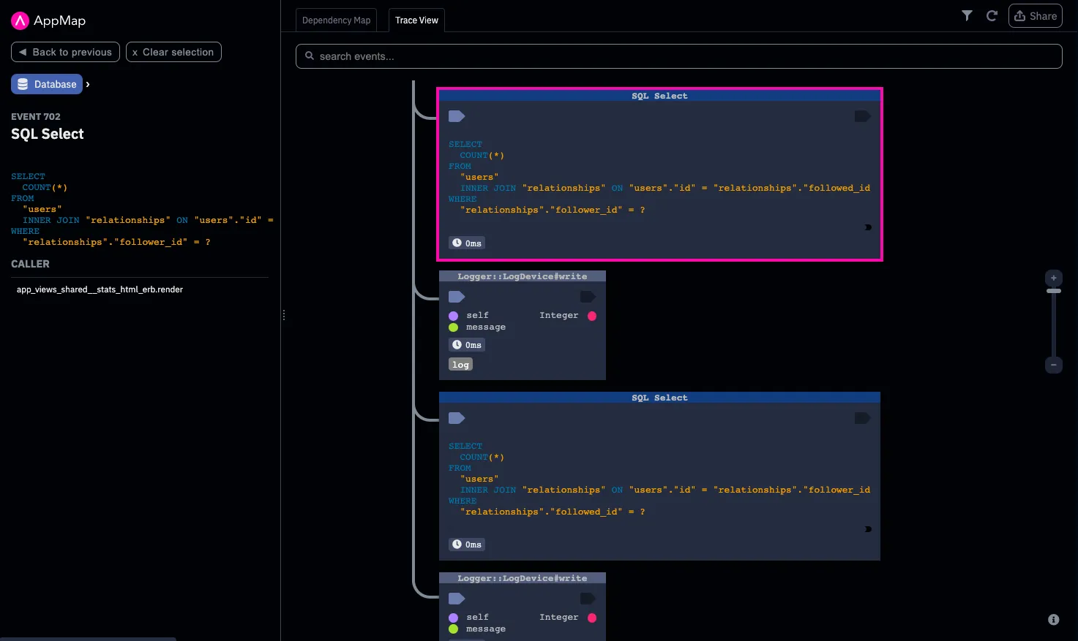Expand breadcrumb chevron next to Database
The width and height of the screenshot is (1078, 641).
tap(88, 84)
